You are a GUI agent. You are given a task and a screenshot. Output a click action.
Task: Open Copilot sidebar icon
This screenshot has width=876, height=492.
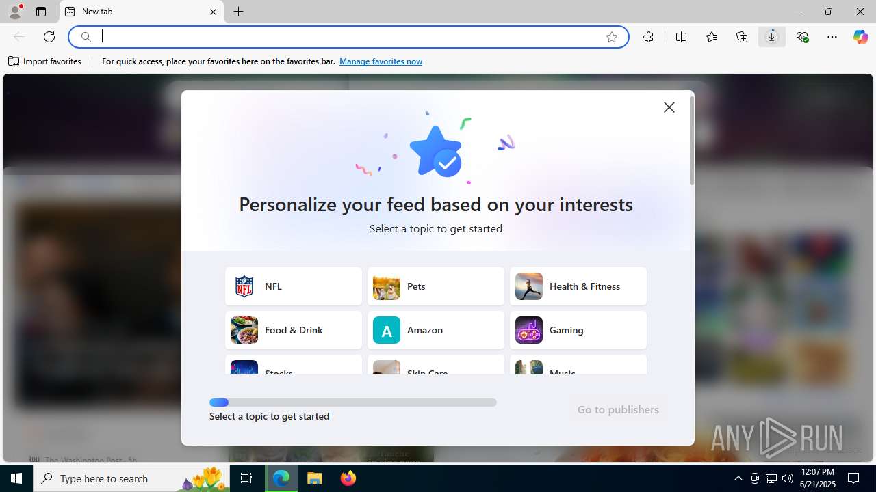pyautogui.click(x=860, y=37)
